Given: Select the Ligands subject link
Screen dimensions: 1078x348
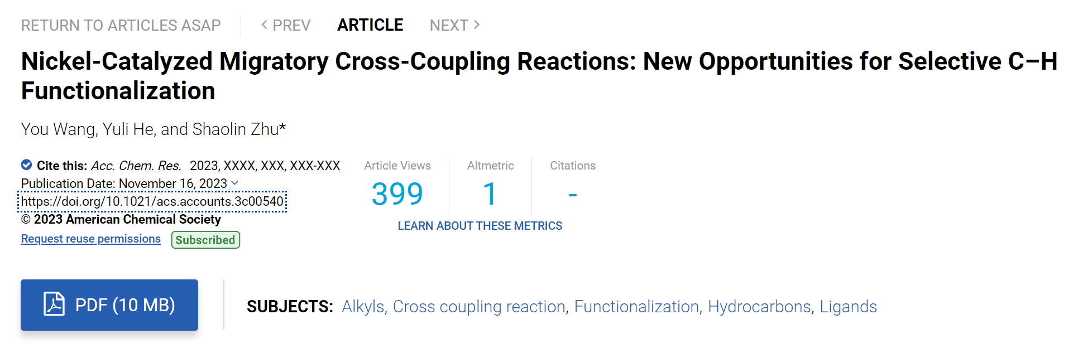Looking at the screenshot, I should [848, 307].
